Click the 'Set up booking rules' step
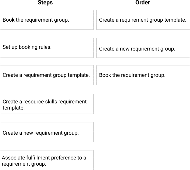Image resolution: width=190 pixels, height=170 pixels. 47,48
